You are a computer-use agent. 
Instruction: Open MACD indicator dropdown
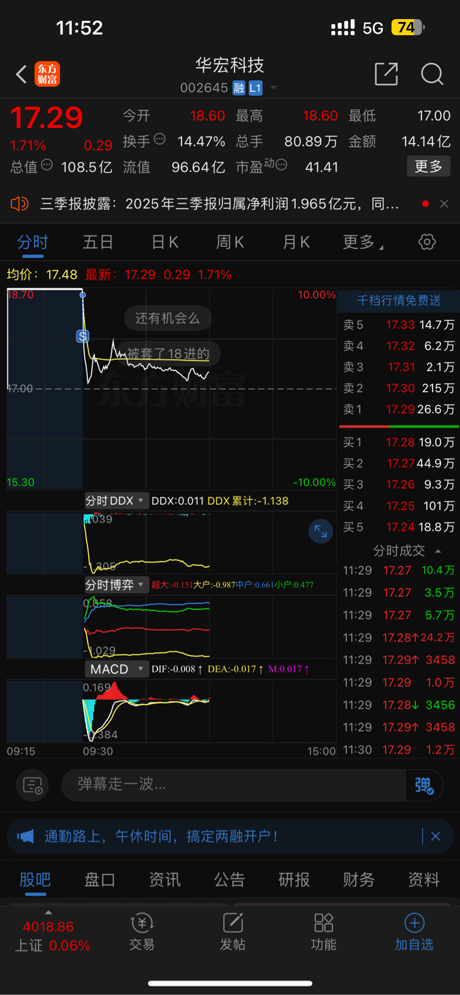click(116, 669)
